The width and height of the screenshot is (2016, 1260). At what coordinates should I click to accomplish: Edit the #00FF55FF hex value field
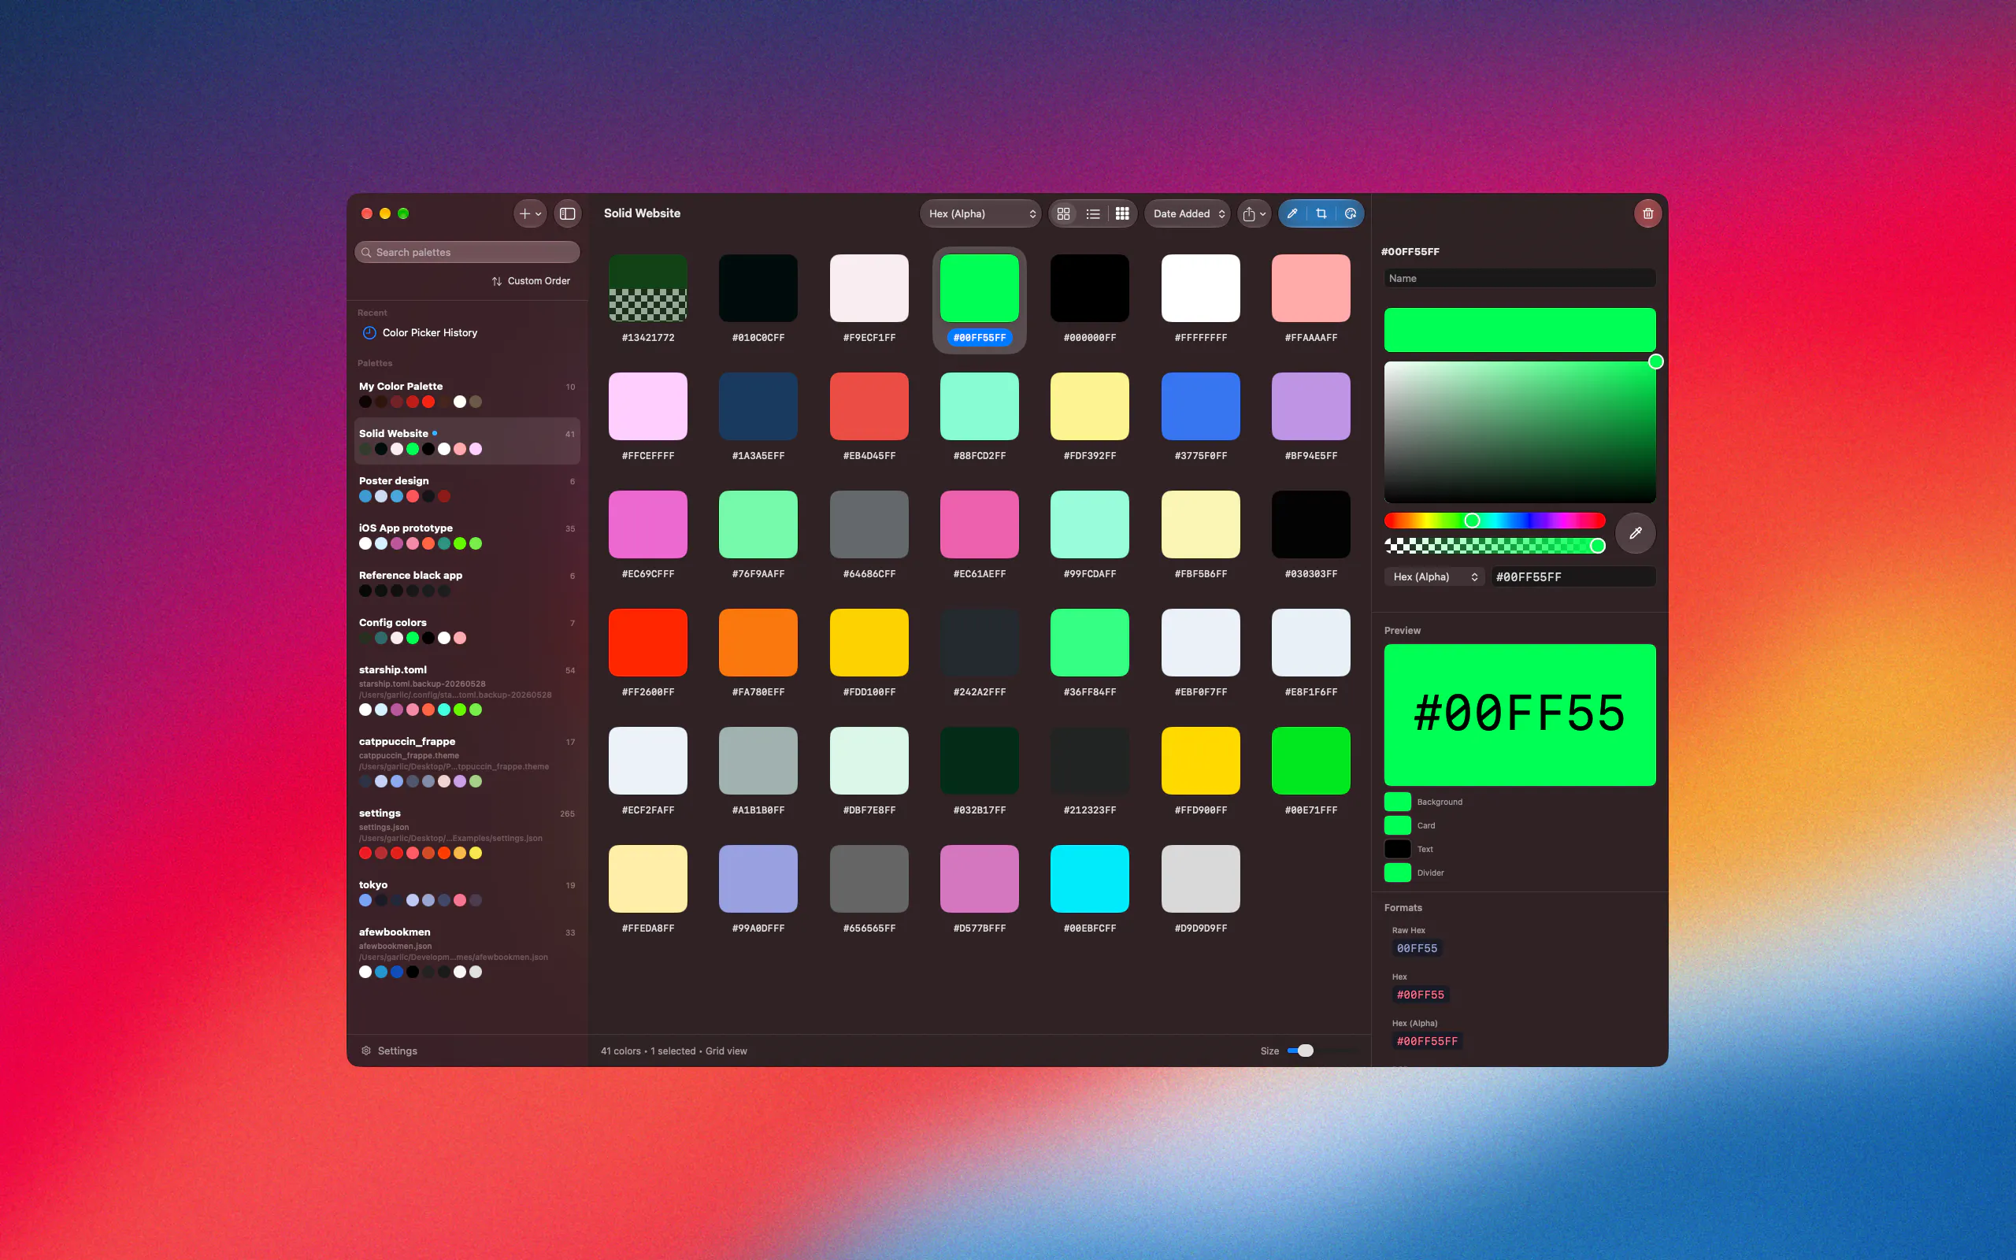1573,576
